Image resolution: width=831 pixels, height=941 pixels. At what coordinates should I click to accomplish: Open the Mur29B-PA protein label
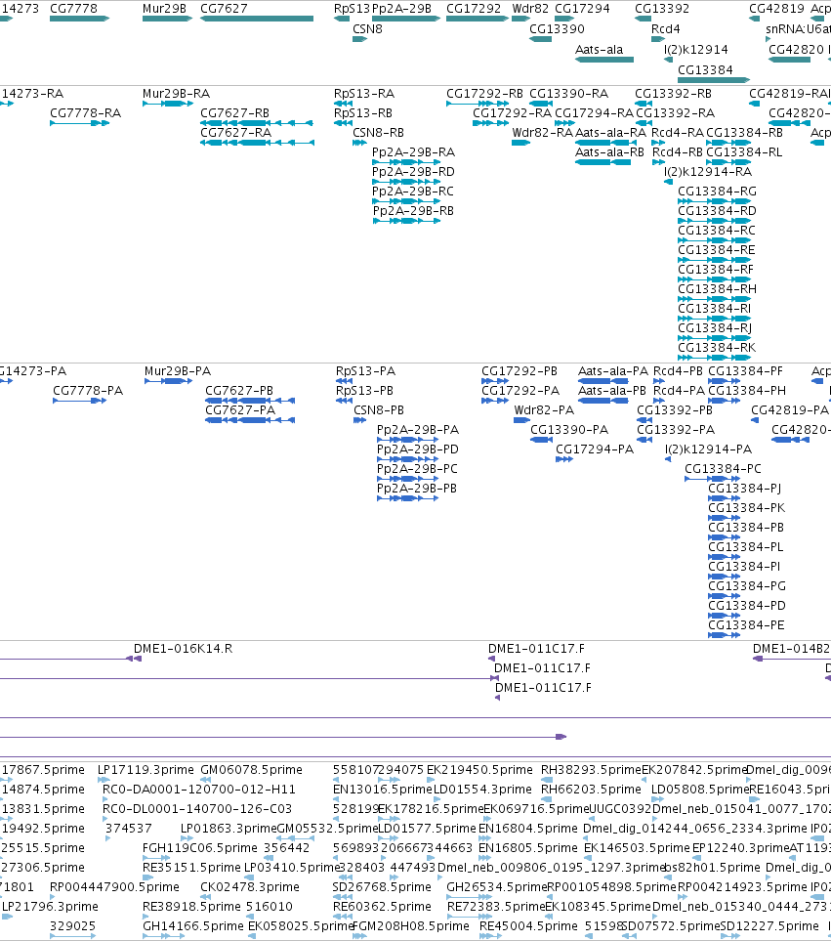point(178,371)
